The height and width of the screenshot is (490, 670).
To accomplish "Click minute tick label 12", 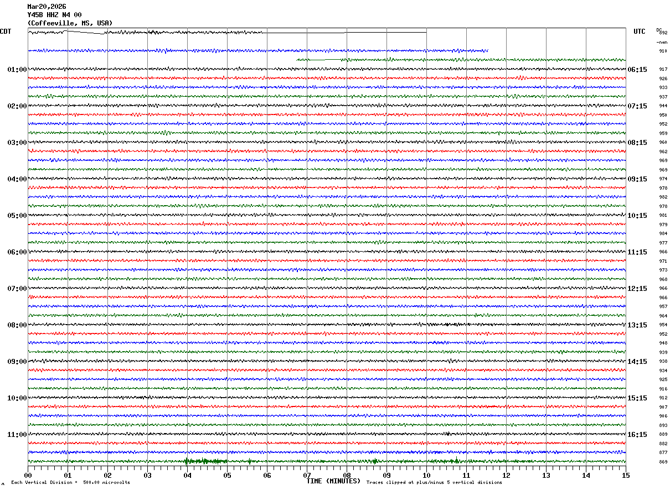I will tap(506, 475).
